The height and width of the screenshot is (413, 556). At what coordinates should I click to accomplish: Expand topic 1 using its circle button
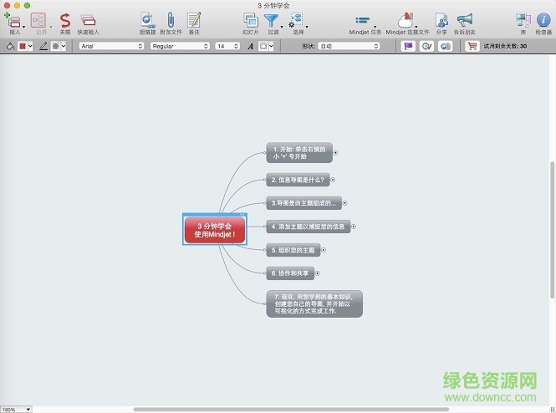[335, 153]
